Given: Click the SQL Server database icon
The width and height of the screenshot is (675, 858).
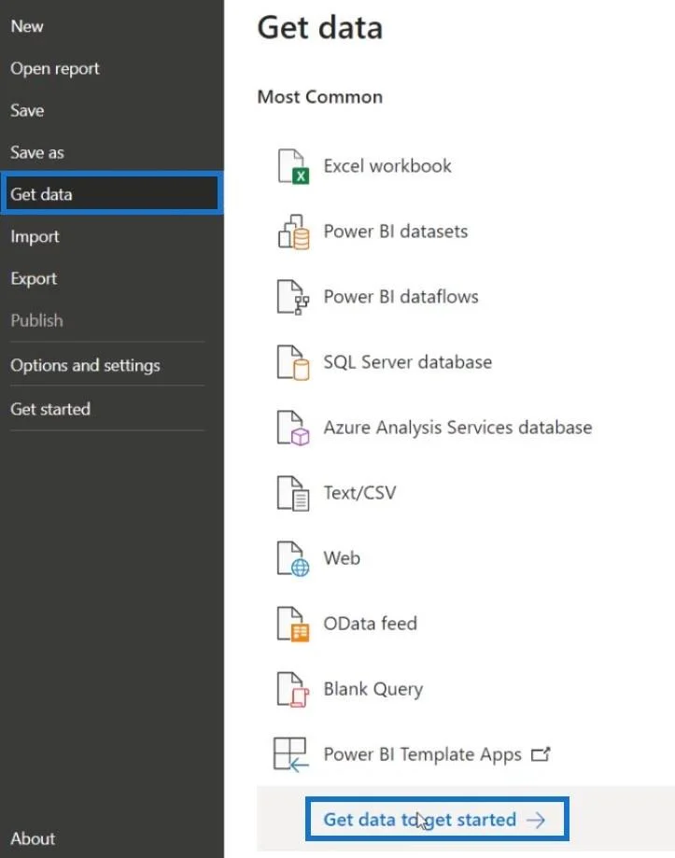Looking at the screenshot, I should pos(293,362).
